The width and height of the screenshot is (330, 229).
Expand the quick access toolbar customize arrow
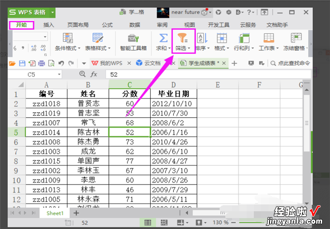[84, 63]
